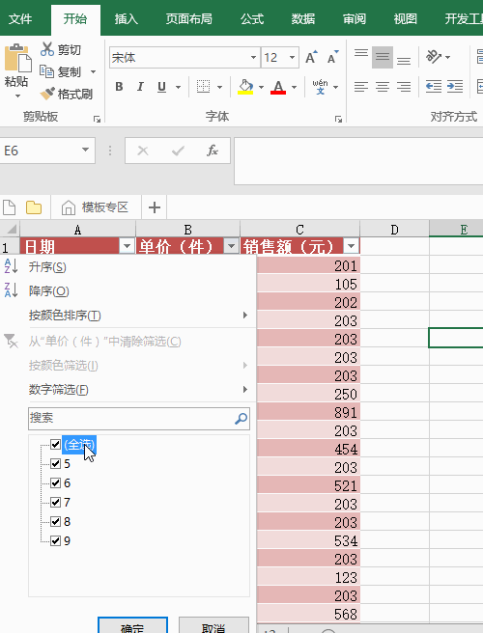Open the font size dropdown
This screenshot has width=483, height=633.
point(292,57)
